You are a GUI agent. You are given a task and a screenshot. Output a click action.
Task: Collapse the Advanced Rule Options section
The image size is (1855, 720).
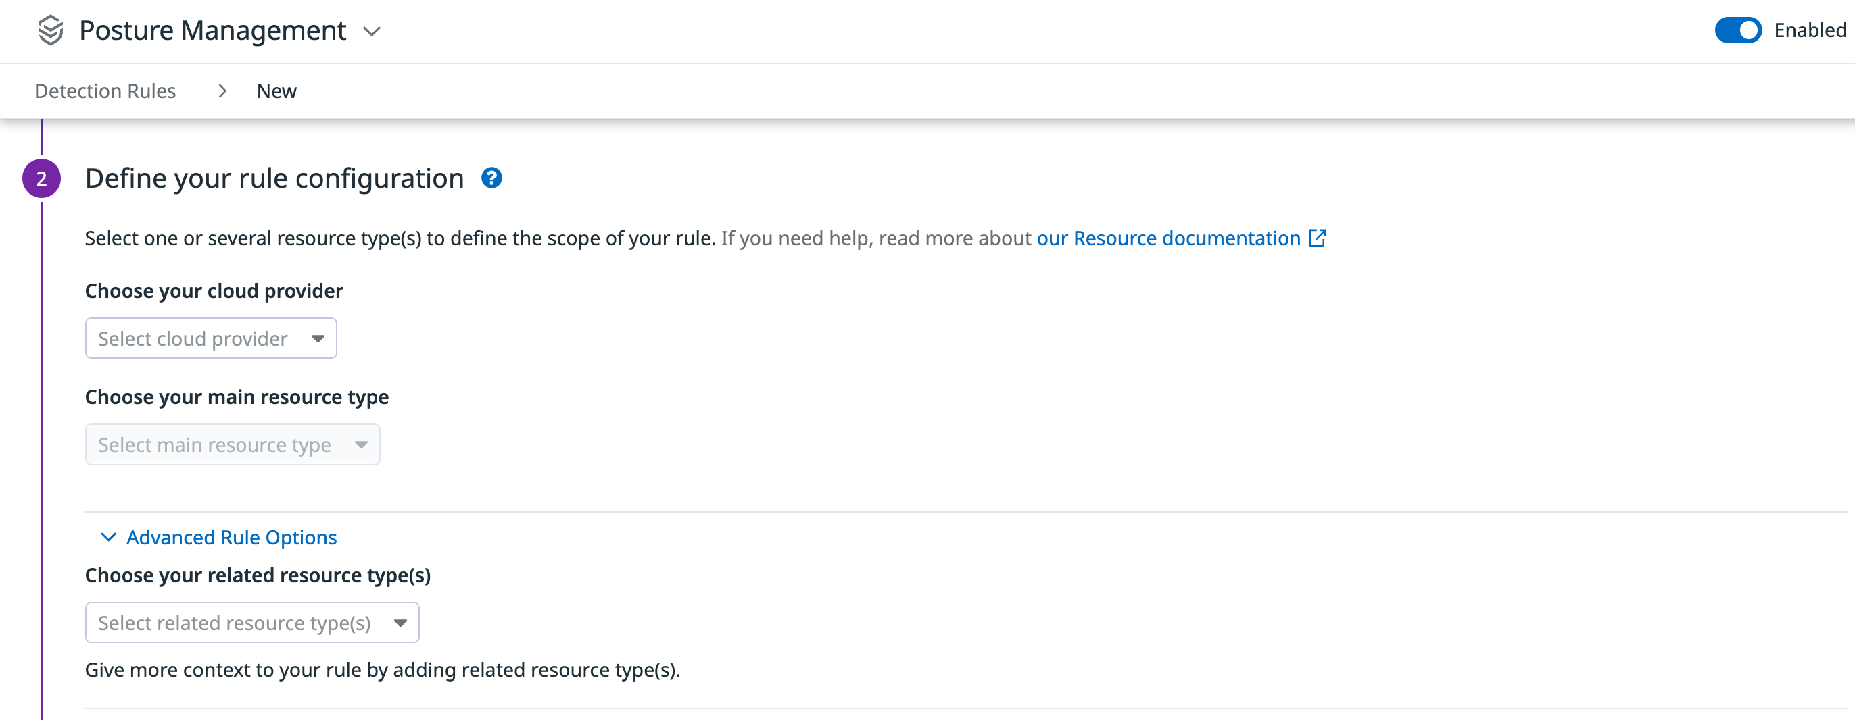[x=231, y=536]
